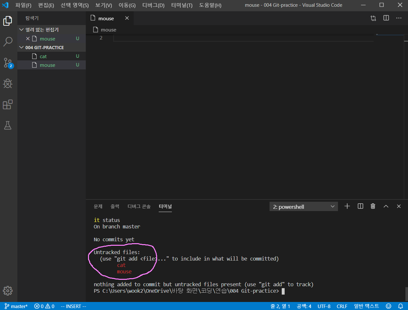Open the 파일(F) menu
The image size is (408, 310).
click(23, 5)
